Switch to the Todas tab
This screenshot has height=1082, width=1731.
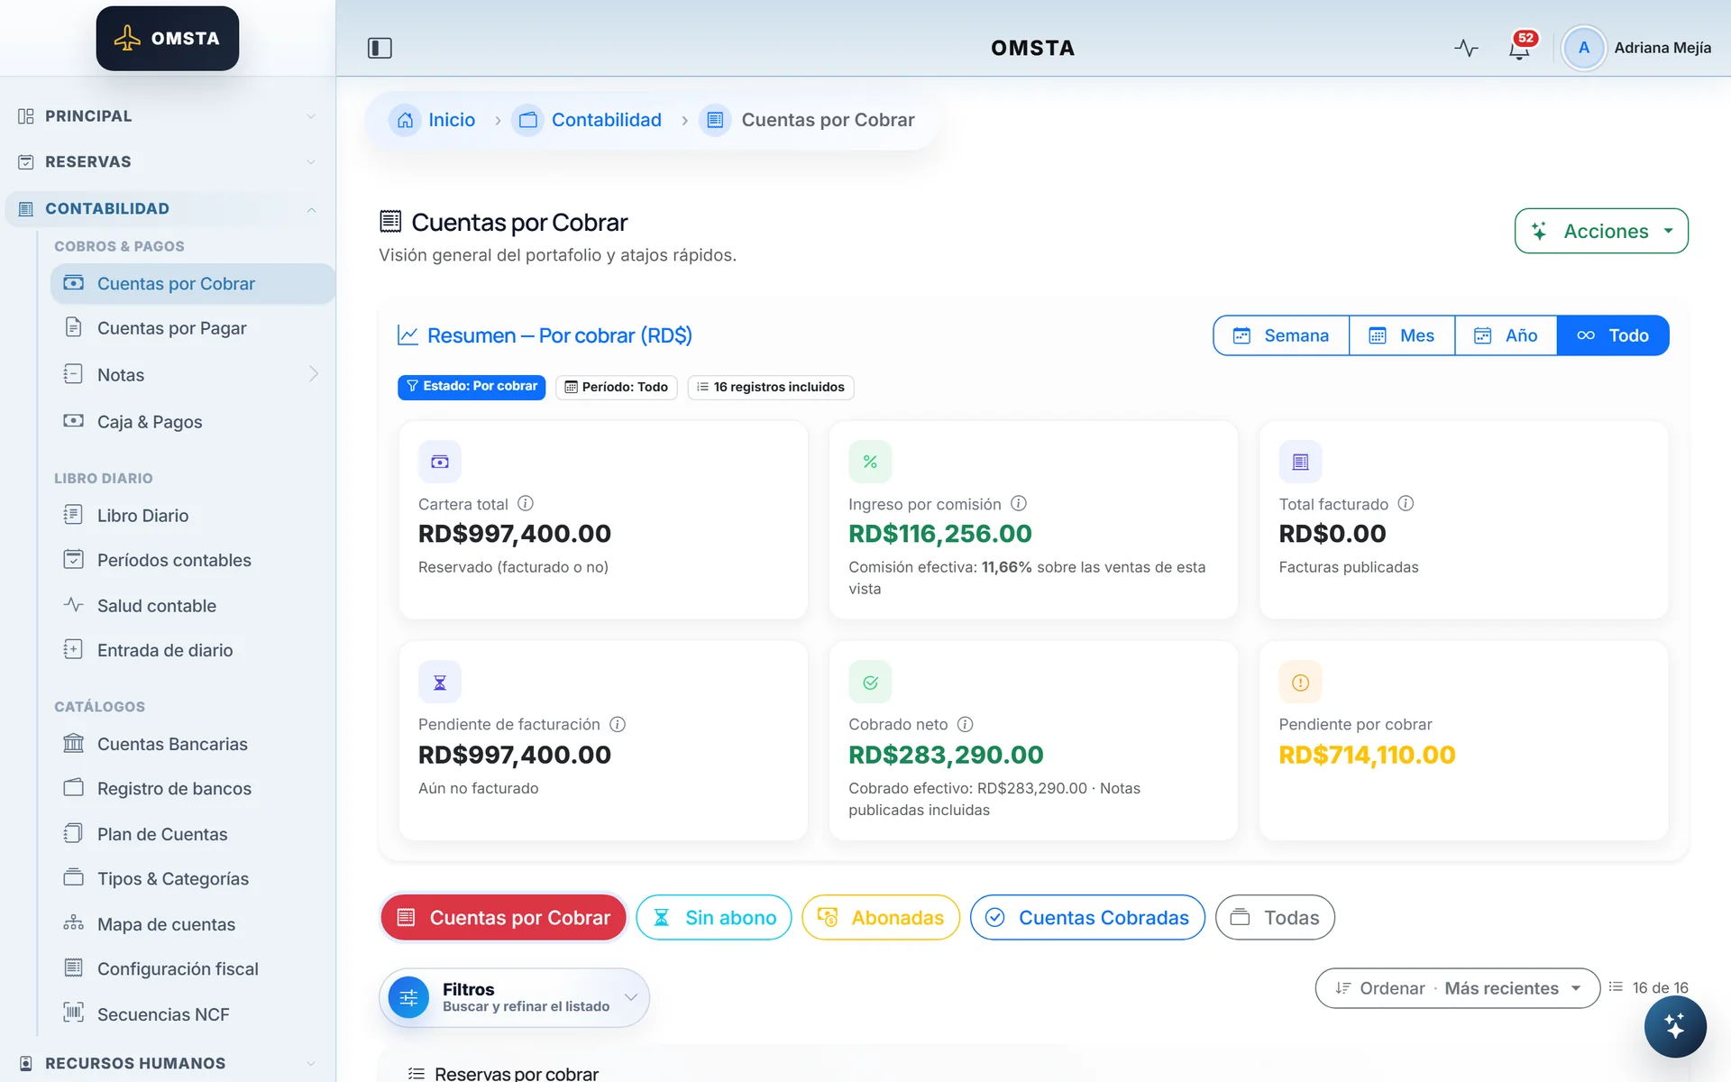coord(1275,917)
